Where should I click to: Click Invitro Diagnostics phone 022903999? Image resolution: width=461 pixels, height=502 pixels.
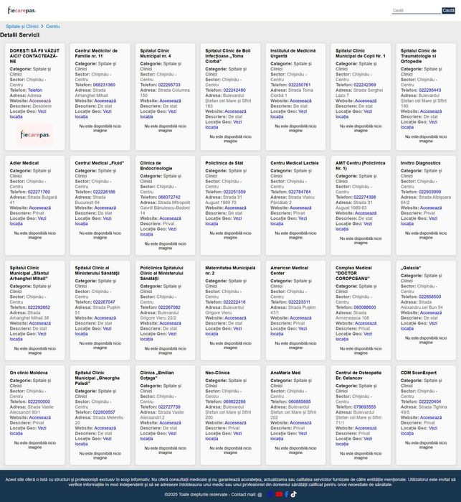(x=430, y=192)
